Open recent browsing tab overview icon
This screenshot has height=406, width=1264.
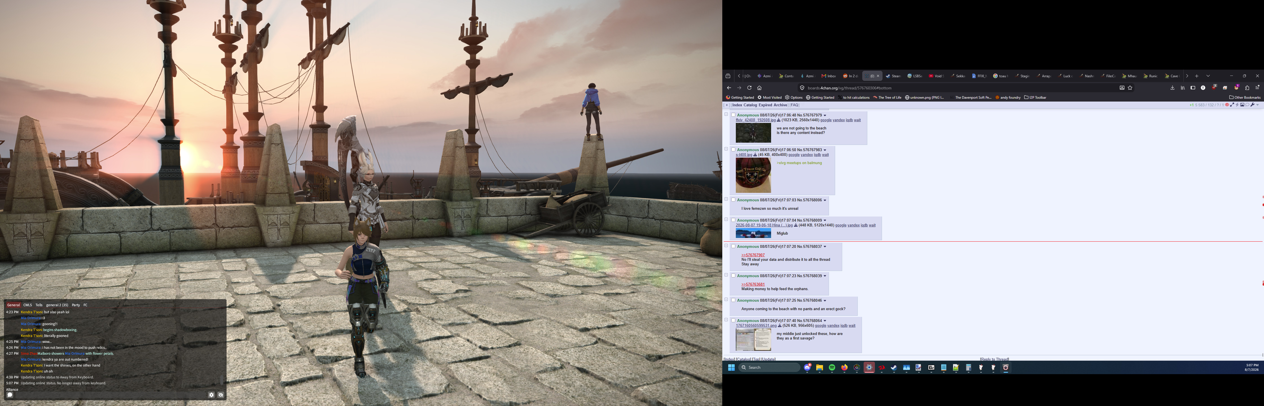[x=728, y=76]
